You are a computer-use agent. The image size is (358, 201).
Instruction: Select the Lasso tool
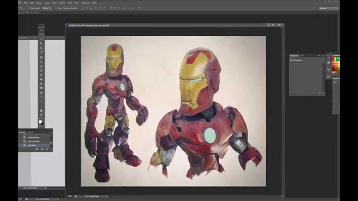coord(41,39)
